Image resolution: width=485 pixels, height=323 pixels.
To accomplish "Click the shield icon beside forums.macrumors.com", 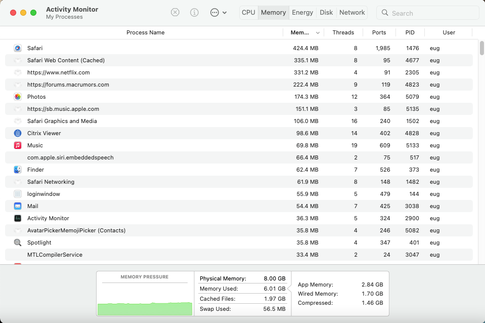I will [18, 85].
